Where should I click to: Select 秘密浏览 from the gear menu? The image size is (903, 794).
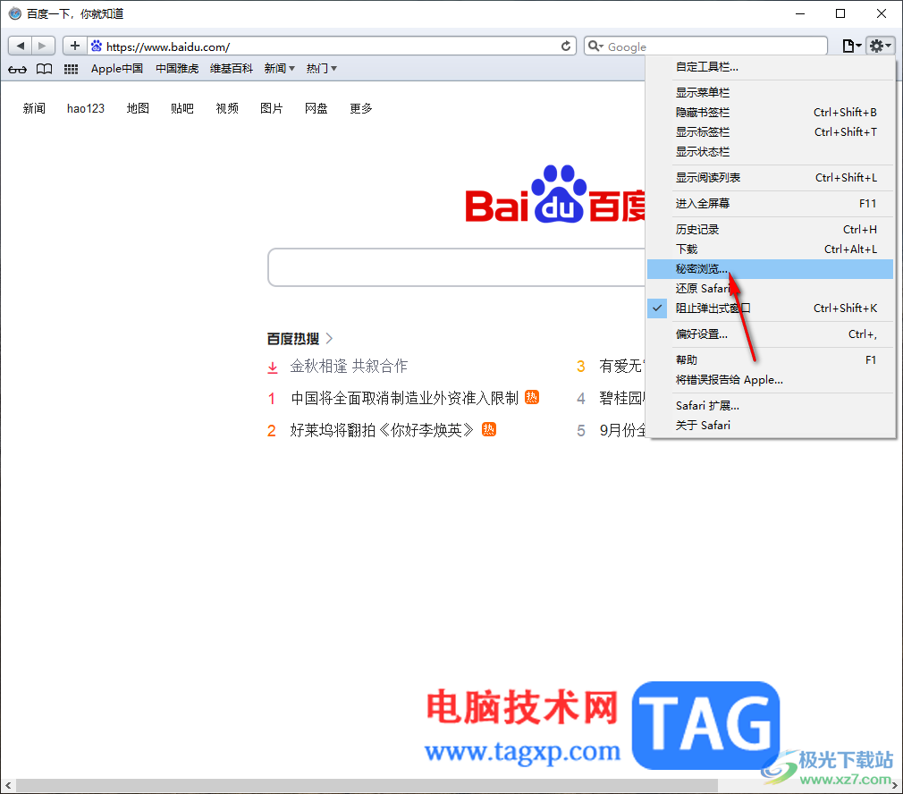(702, 268)
